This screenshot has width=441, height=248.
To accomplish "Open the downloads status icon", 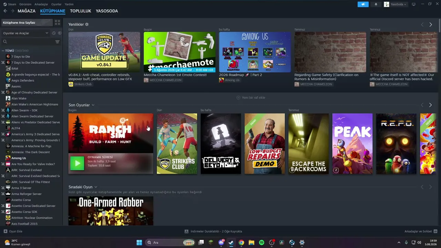I will (x=186, y=231).
